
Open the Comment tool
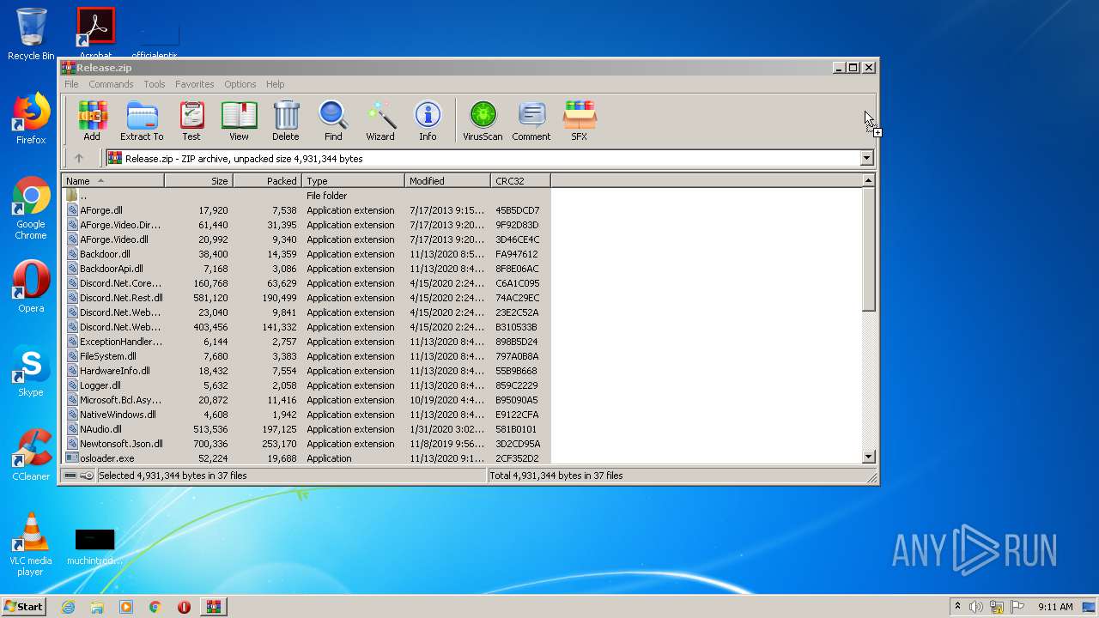tap(531, 120)
